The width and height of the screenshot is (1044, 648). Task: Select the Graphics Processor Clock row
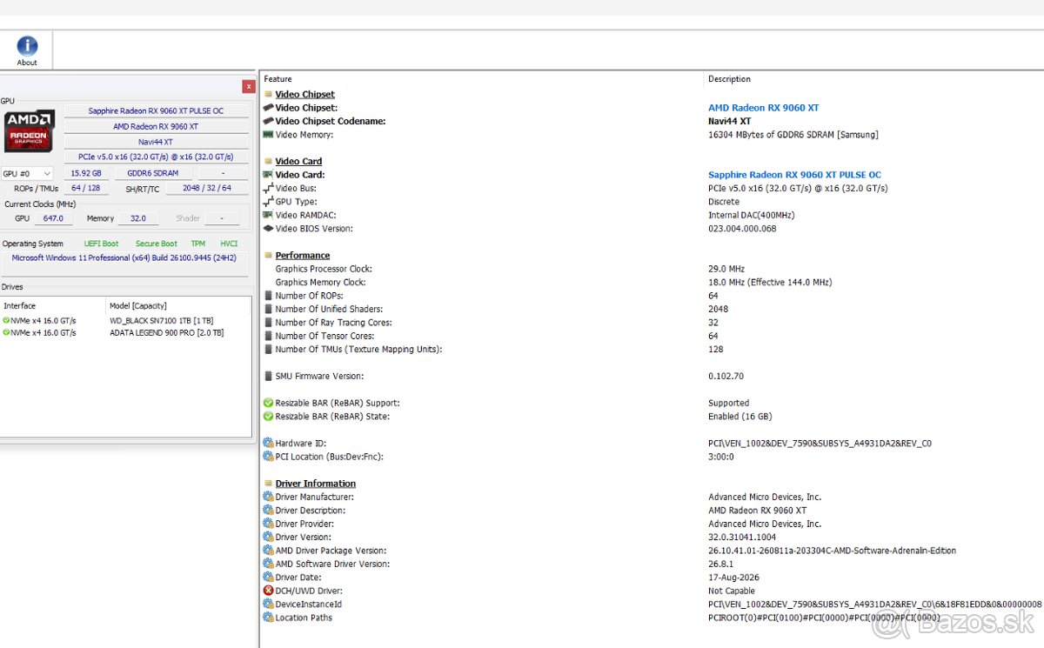652,269
